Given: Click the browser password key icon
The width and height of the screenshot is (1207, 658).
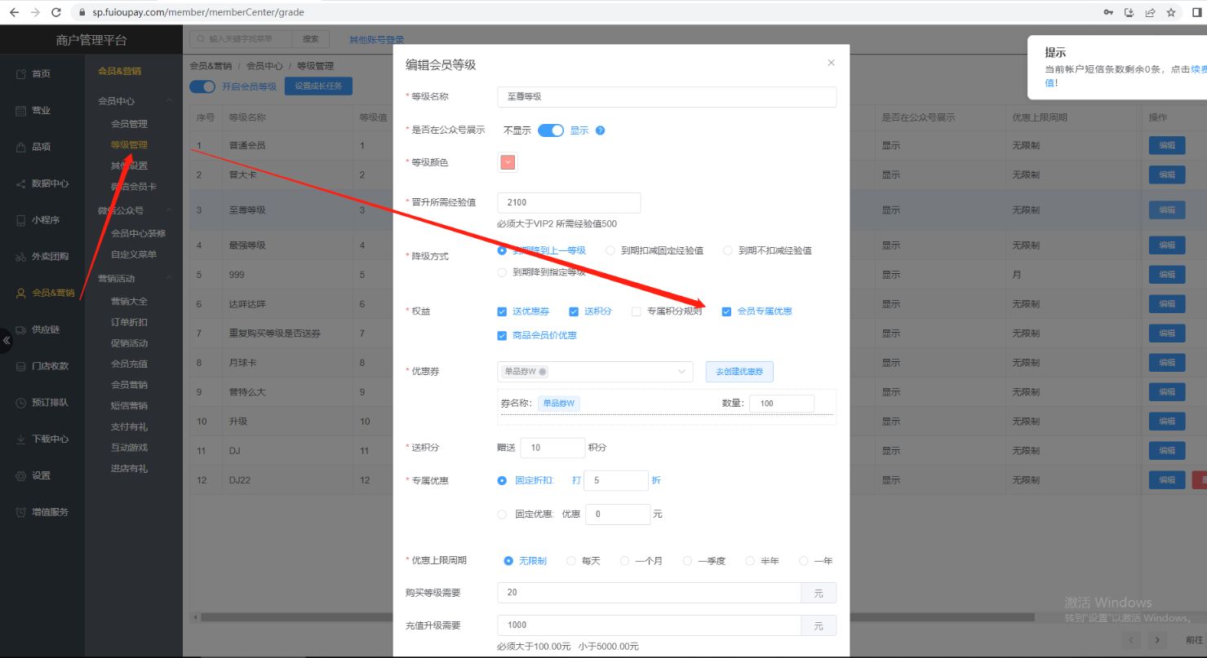Looking at the screenshot, I should pos(1108,12).
